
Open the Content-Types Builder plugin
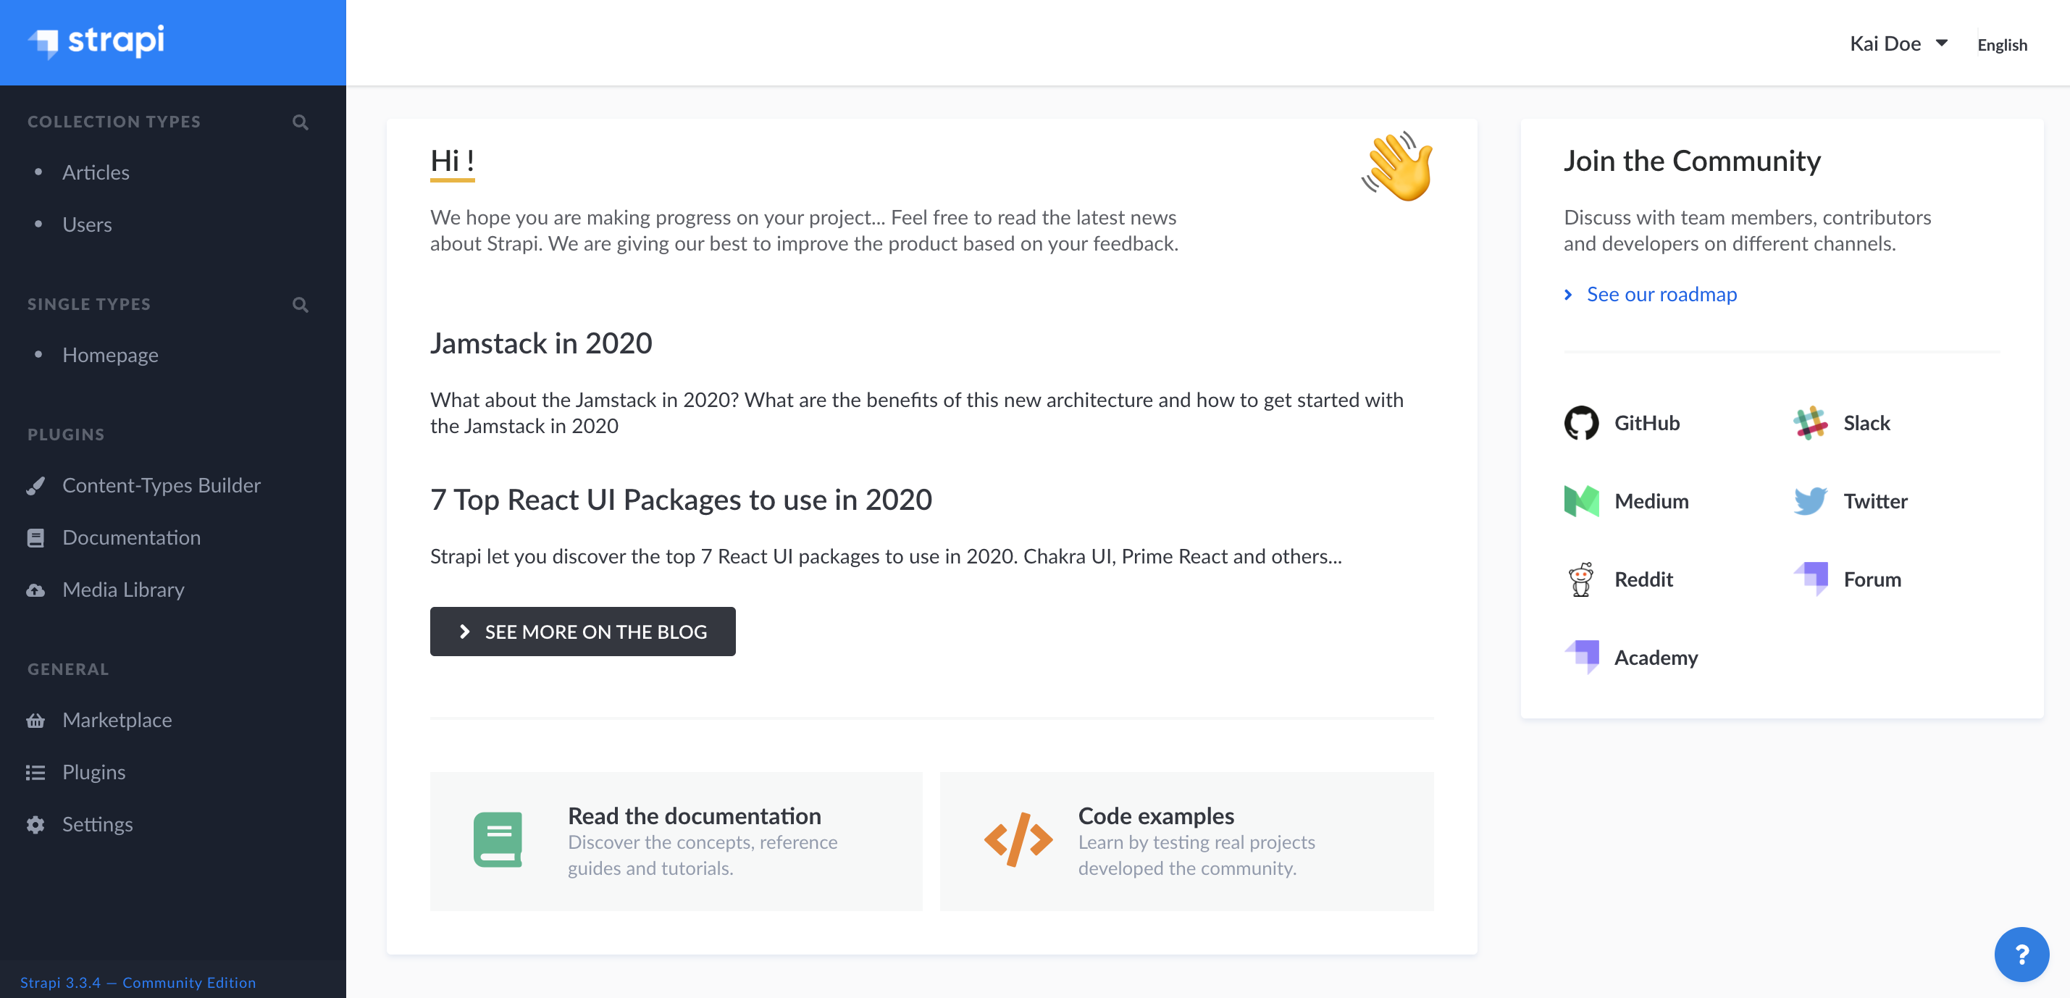click(x=161, y=485)
